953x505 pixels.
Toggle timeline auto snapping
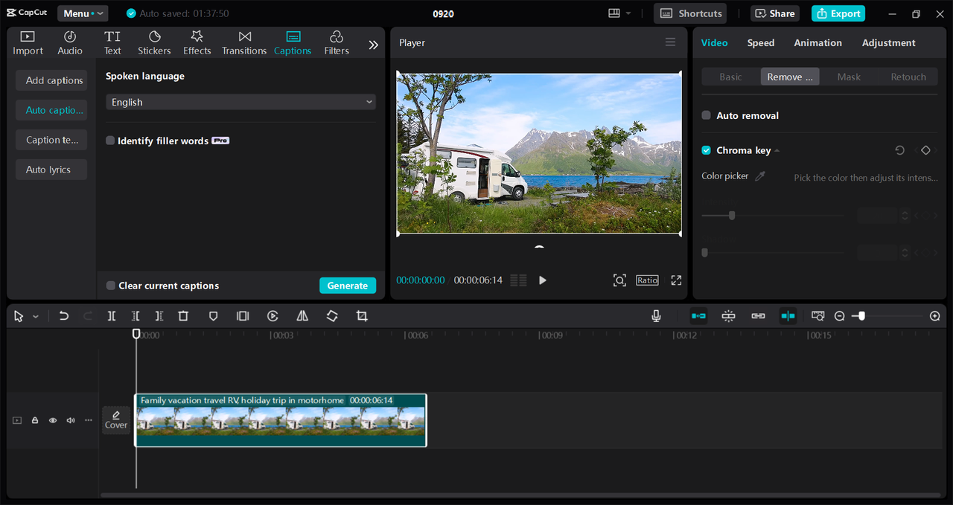728,316
